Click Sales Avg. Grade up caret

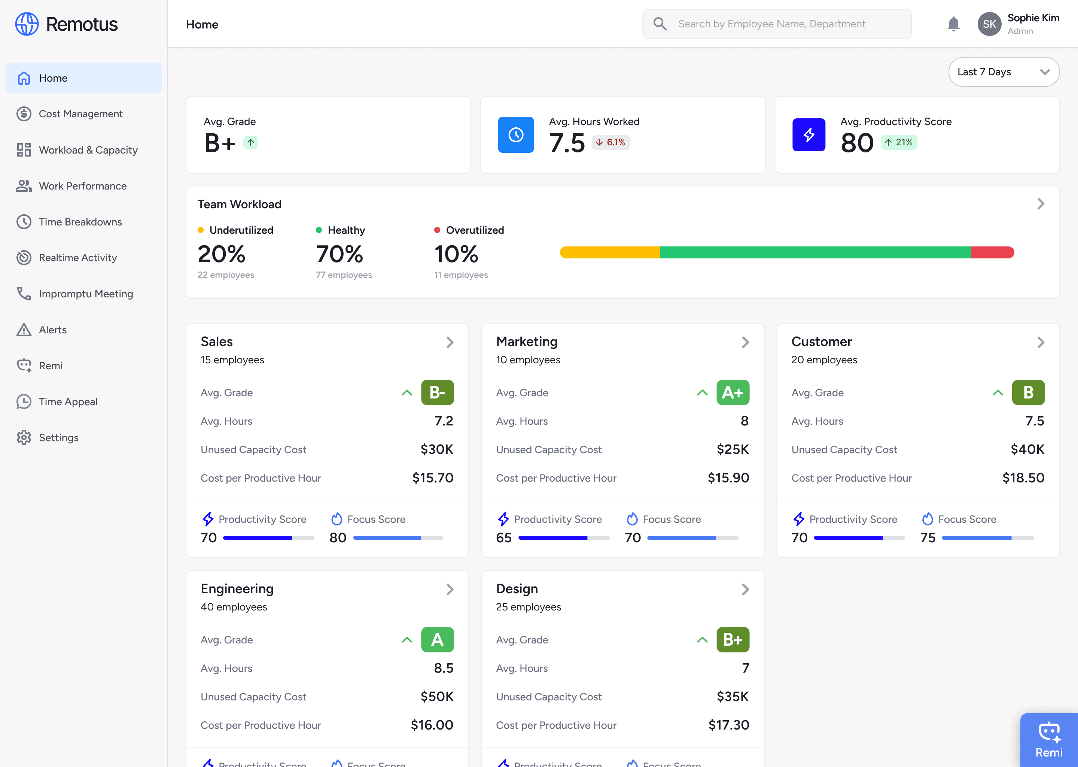click(406, 392)
